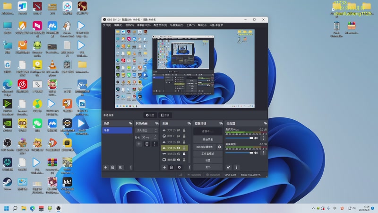Image resolution: width=378 pixels, height=213 pixels.
Task: Remove selected scene using trash icon
Action: pos(112,167)
